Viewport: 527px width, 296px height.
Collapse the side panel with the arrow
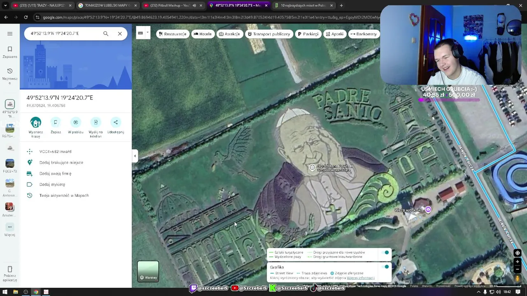pyautogui.click(x=135, y=156)
